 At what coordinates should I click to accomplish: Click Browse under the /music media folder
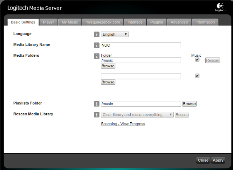(108, 66)
